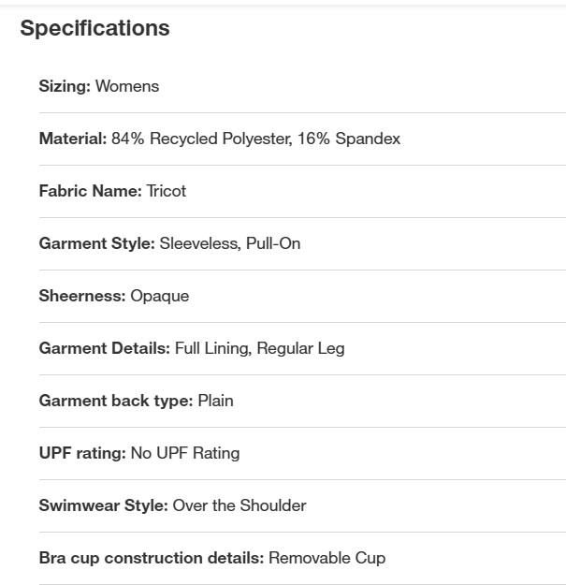Click the Plain back type value

(215, 401)
